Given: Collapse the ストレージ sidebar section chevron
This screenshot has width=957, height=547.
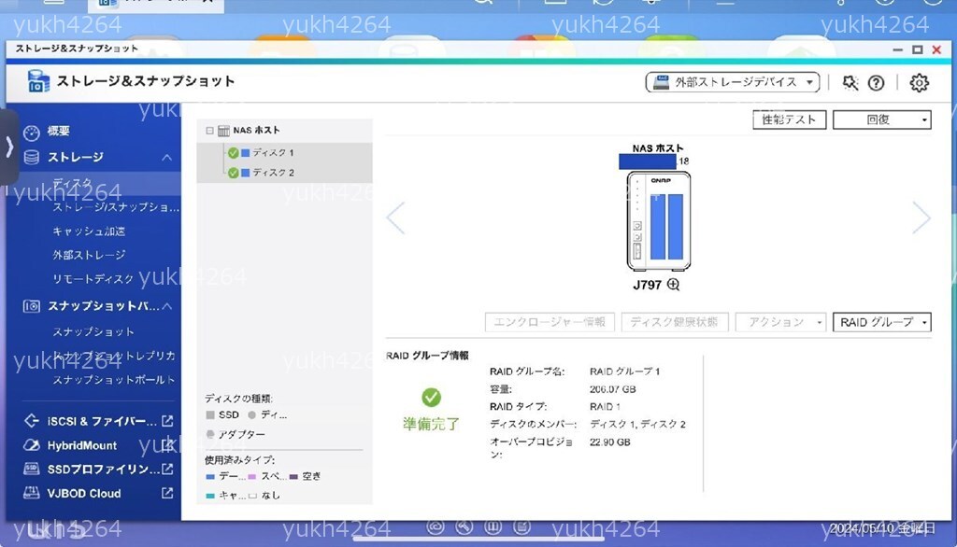Looking at the screenshot, I should (x=166, y=158).
